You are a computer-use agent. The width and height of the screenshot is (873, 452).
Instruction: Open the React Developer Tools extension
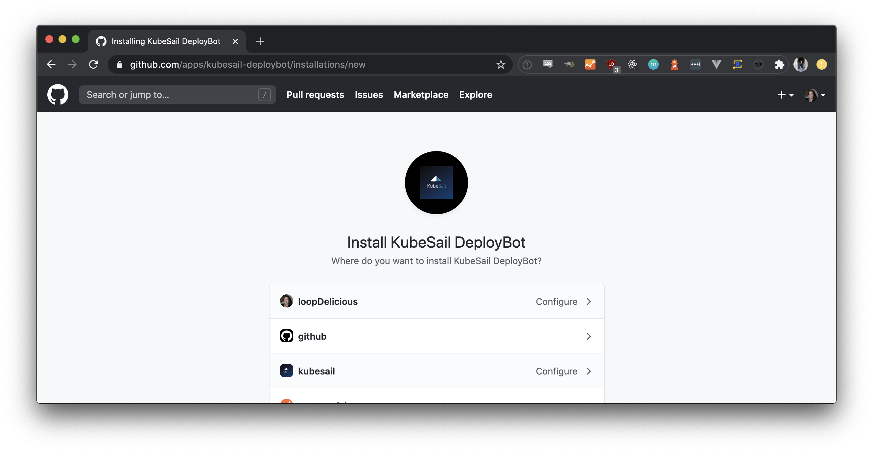pyautogui.click(x=632, y=64)
